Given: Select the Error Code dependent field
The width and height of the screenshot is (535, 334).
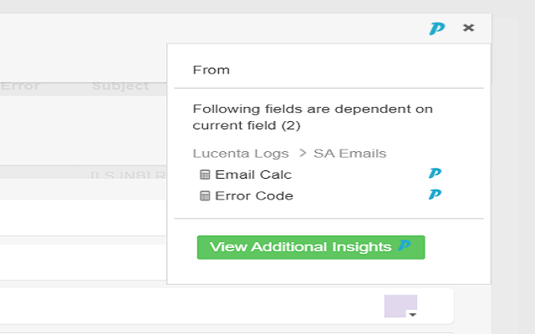Looking at the screenshot, I should (254, 195).
